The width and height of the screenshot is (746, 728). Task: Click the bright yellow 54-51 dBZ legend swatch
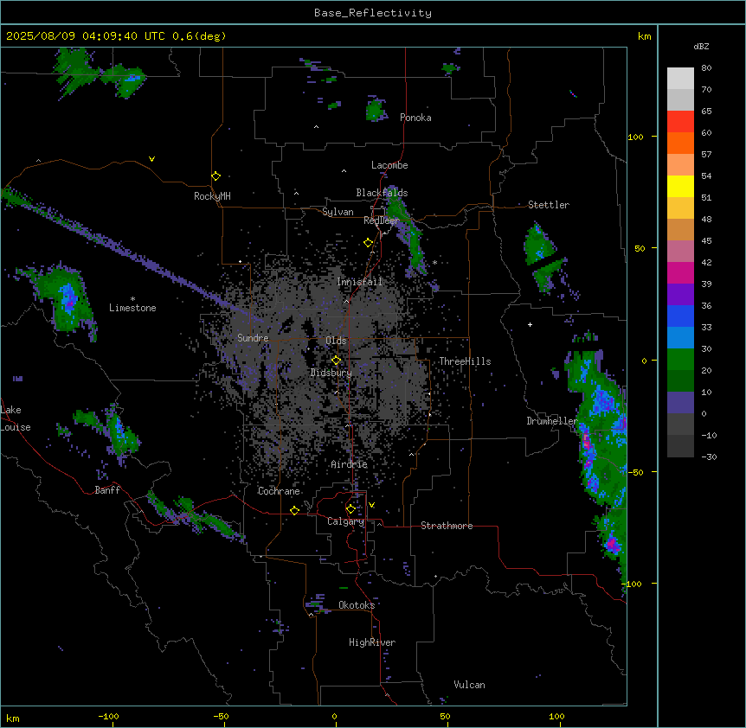point(680,186)
